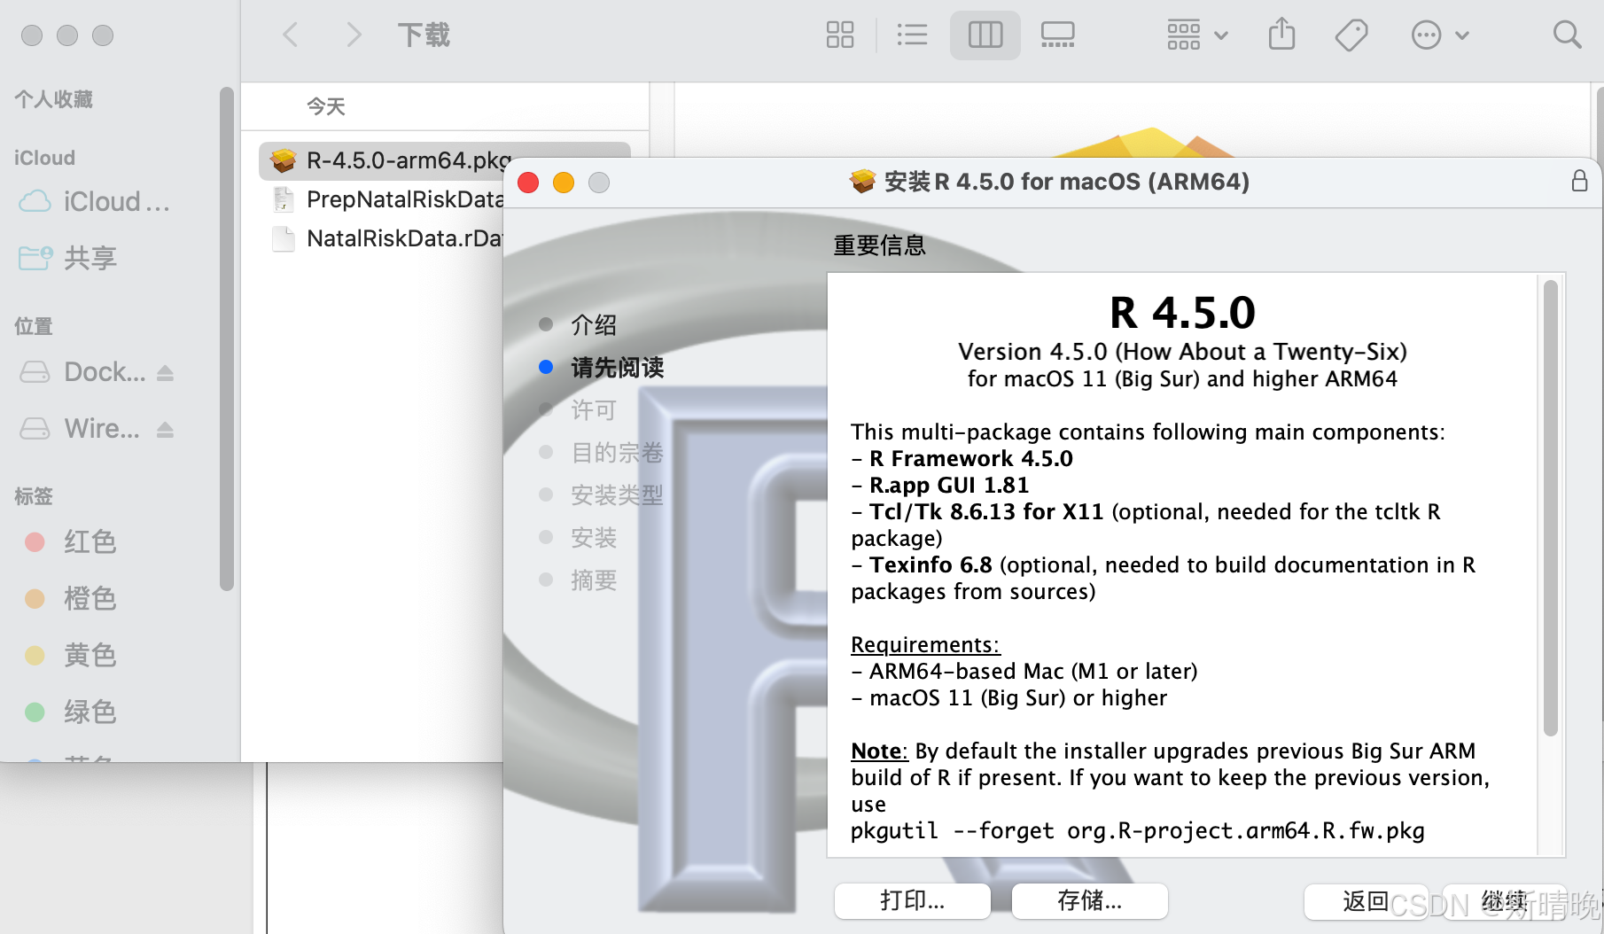Click the 'R.app GUI 1.81' text
The height and width of the screenshot is (934, 1604).
point(949,486)
